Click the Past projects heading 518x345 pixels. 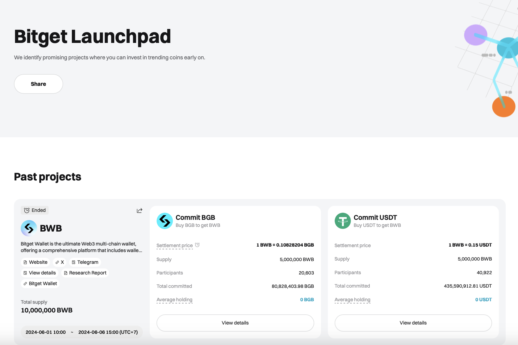[x=48, y=177]
